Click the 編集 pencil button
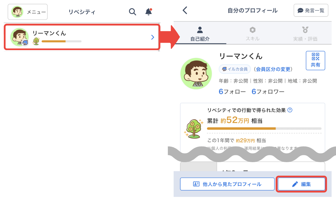The height and width of the screenshot is (201, 336). click(x=301, y=184)
